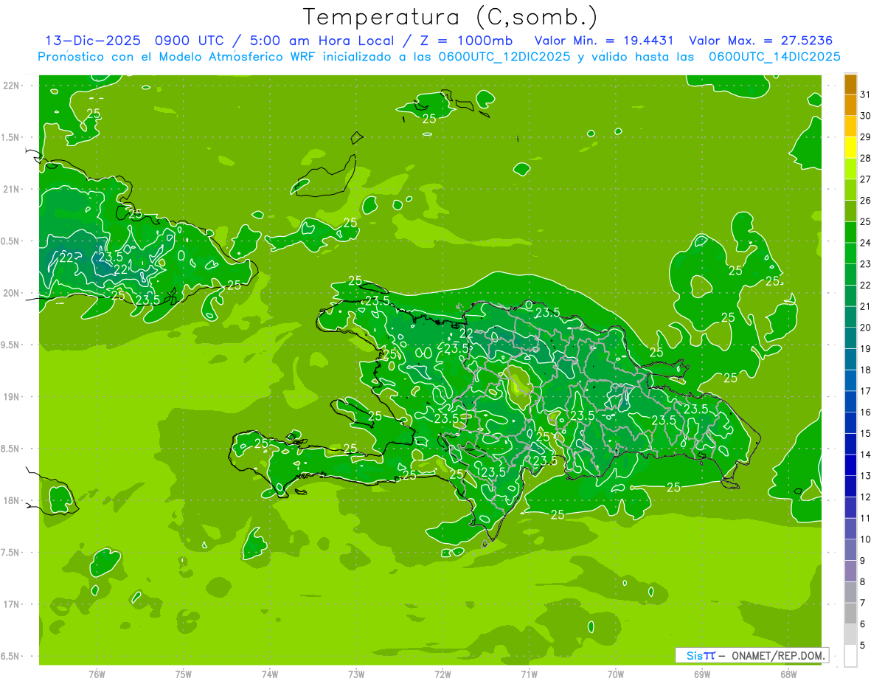
Task: Pick the blue colorbar swatch between 14 and 15
Action: click(x=850, y=444)
